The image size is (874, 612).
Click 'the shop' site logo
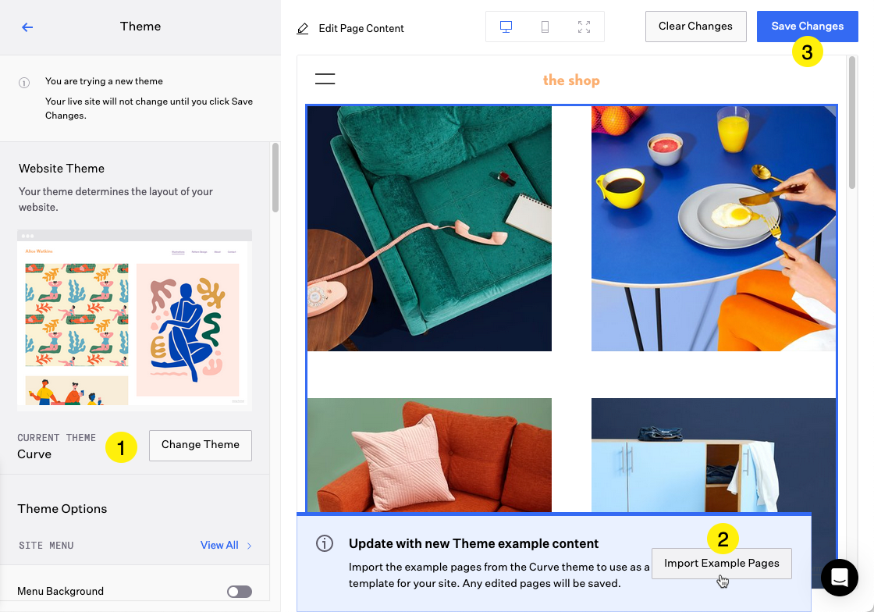point(571,80)
